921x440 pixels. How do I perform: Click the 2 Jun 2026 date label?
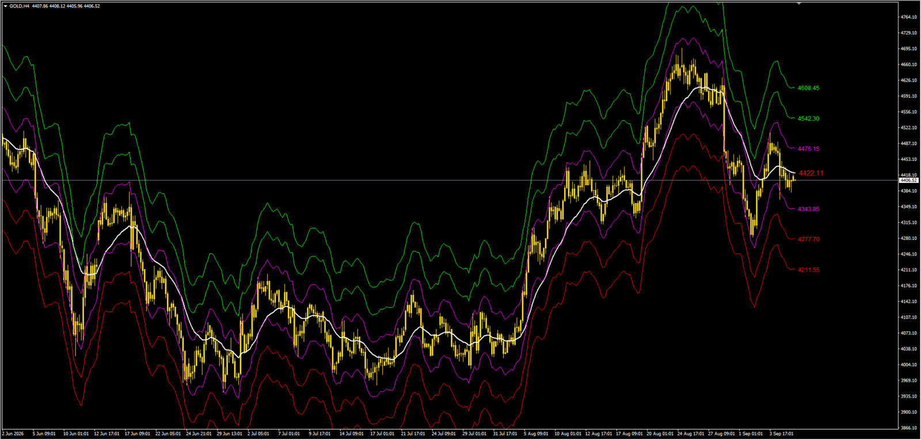tap(13, 434)
